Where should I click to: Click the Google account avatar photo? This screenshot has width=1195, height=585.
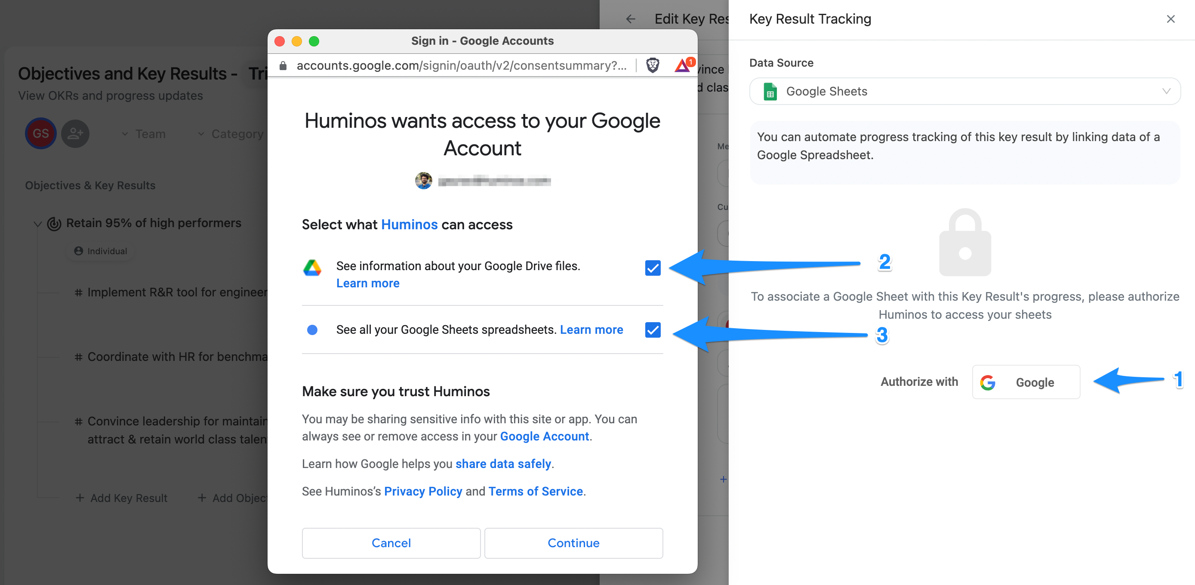point(423,181)
